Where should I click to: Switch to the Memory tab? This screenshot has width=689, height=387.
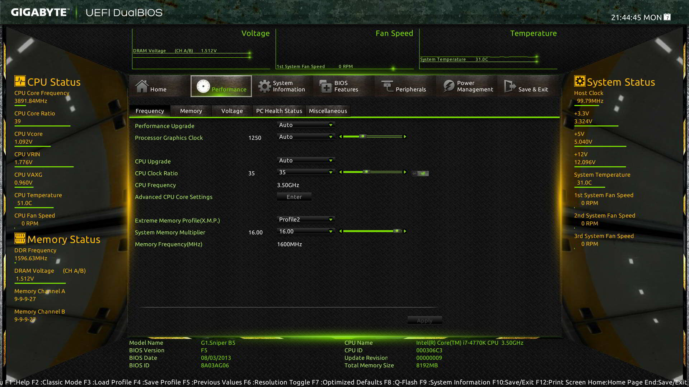pyautogui.click(x=191, y=111)
